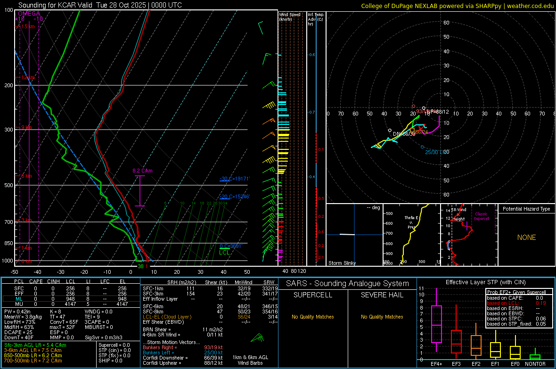Click the 'ConvT = 65F' value
This screenshot has width=556, height=369.
point(64,322)
